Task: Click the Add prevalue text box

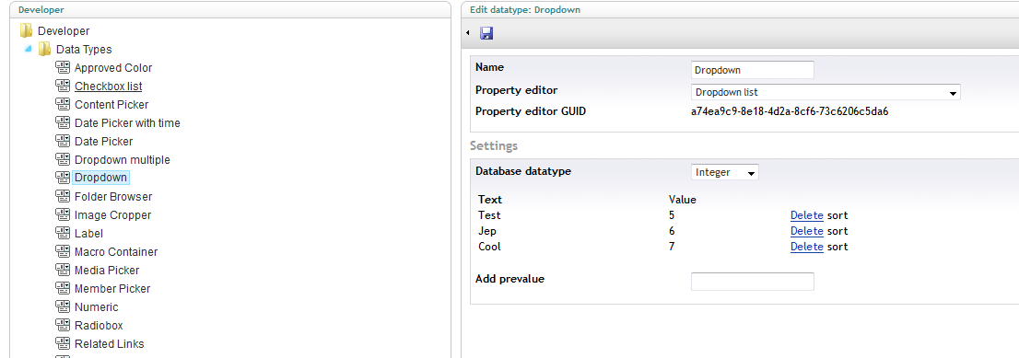Action: [x=753, y=282]
